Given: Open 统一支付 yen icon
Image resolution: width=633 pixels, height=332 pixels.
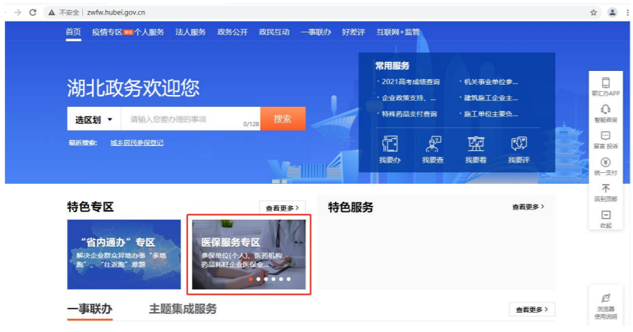Looking at the screenshot, I should 605,163.
